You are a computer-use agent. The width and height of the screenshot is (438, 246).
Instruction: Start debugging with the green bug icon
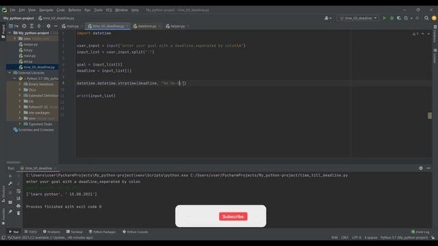[391, 18]
